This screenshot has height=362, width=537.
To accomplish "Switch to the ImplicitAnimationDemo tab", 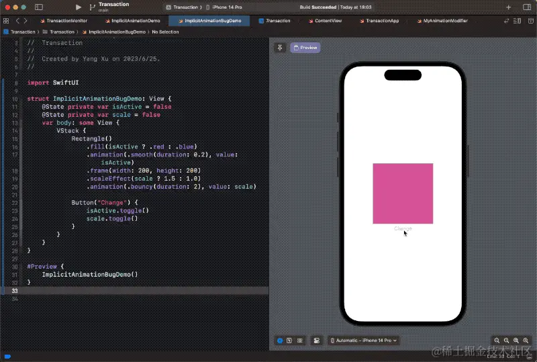I will [x=132, y=21].
